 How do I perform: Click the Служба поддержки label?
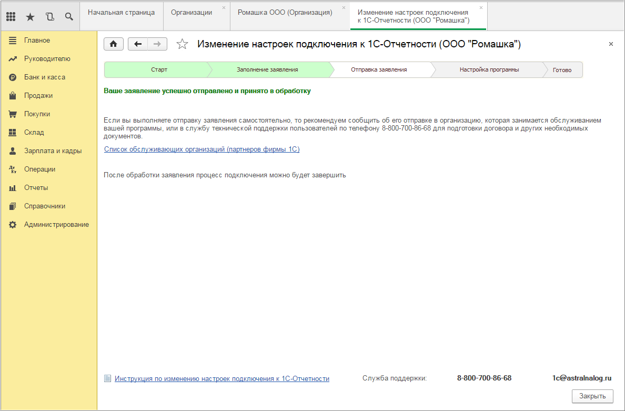click(x=395, y=378)
